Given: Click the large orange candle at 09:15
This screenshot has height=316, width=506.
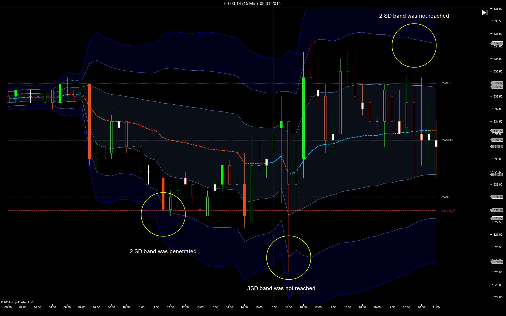Looking at the screenshot, I should (x=89, y=121).
